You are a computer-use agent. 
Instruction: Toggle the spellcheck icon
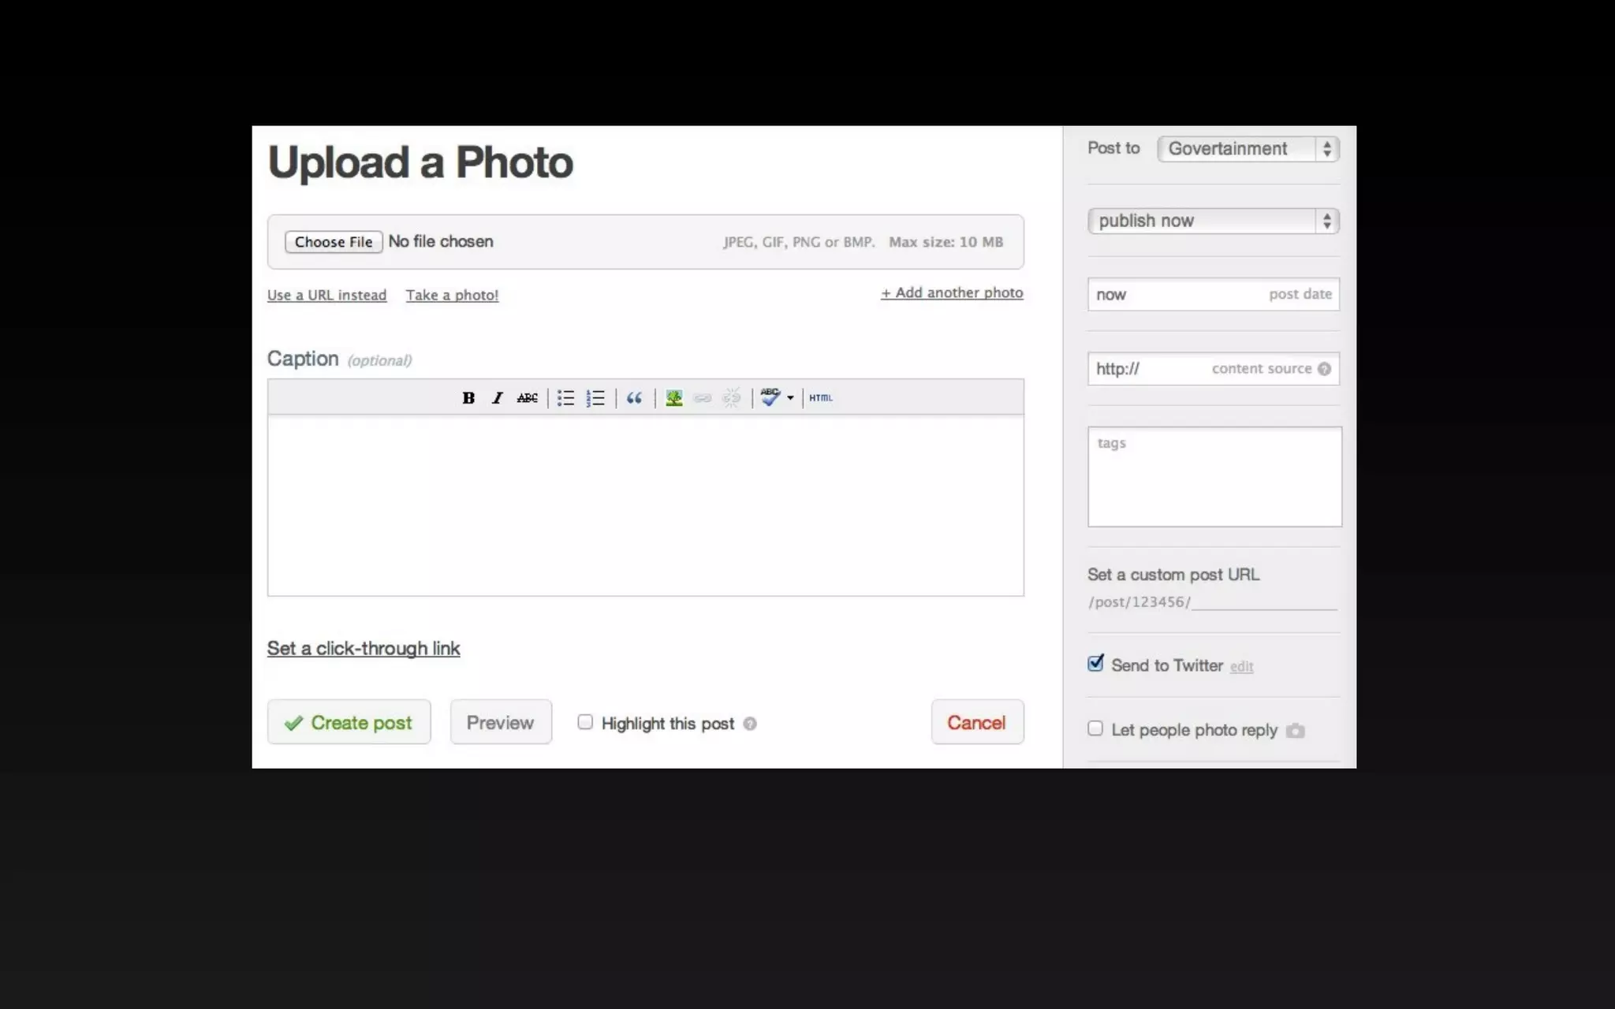(x=770, y=397)
